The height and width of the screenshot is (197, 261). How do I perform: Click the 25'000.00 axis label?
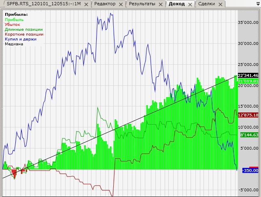248,64
